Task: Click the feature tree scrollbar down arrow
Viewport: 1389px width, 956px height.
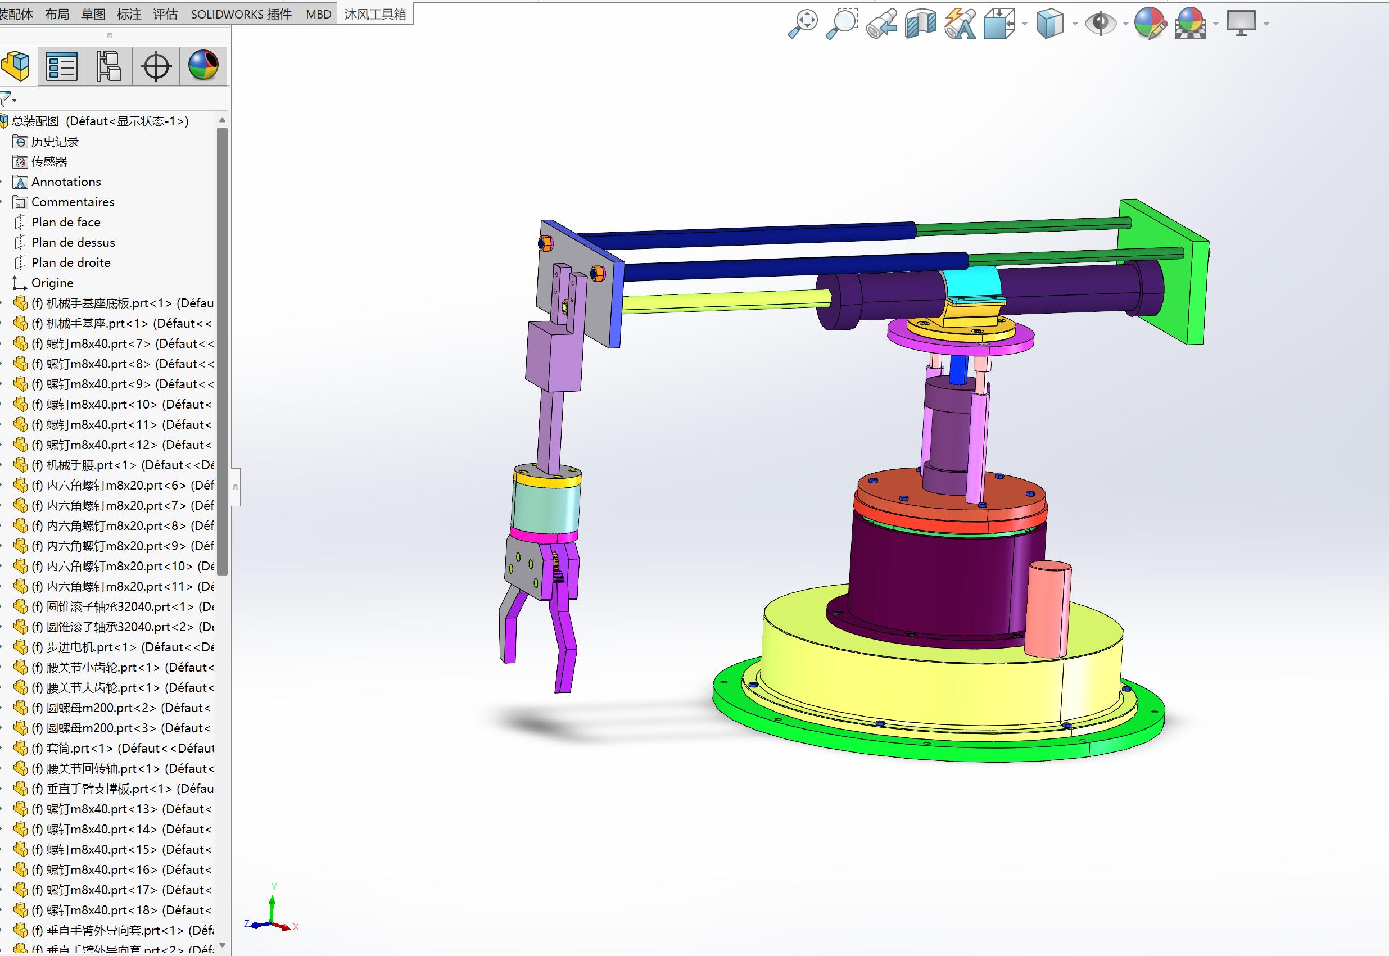Action: click(222, 945)
